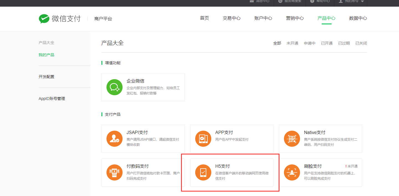Click the 增值功能 section heading
This screenshot has width=399, height=196.
(x=113, y=63)
